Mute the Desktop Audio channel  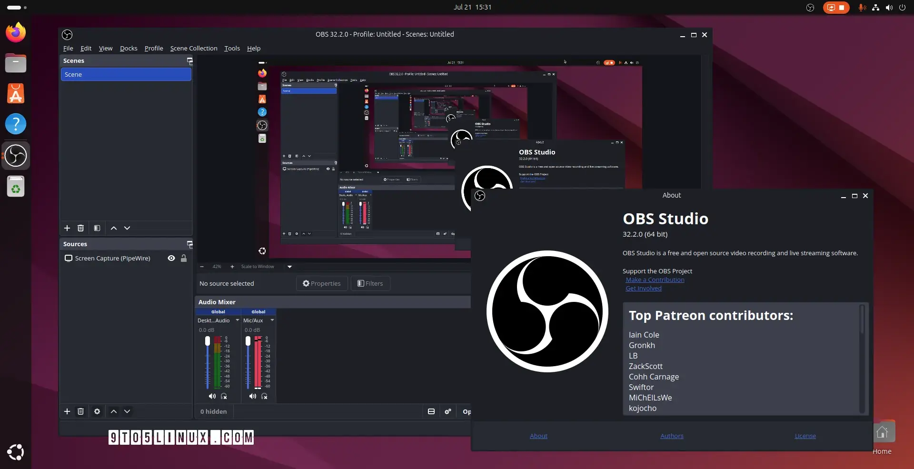click(212, 396)
